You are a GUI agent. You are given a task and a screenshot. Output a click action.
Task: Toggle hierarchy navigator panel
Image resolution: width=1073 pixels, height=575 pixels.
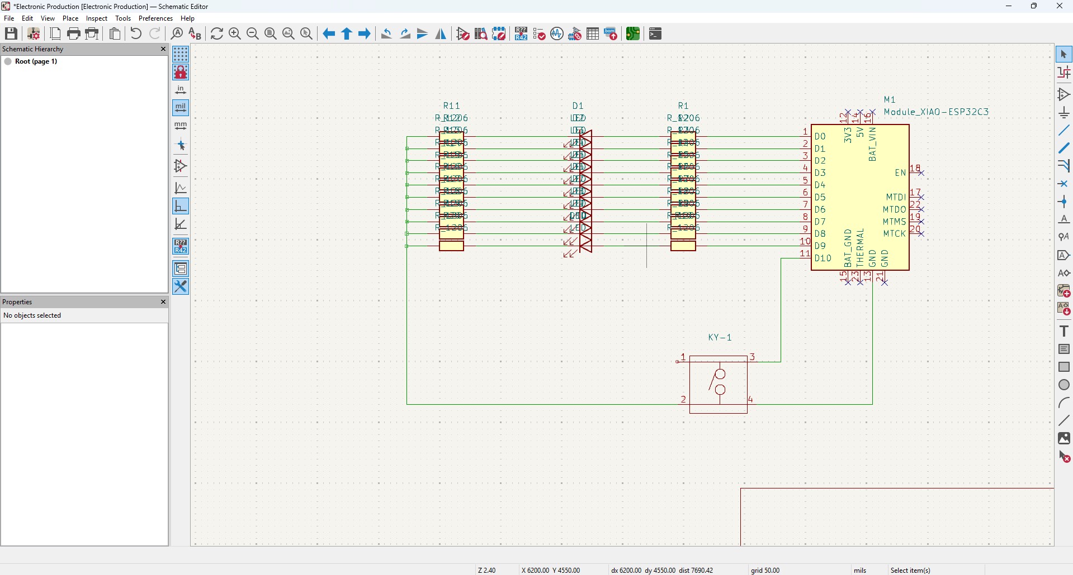point(181,269)
